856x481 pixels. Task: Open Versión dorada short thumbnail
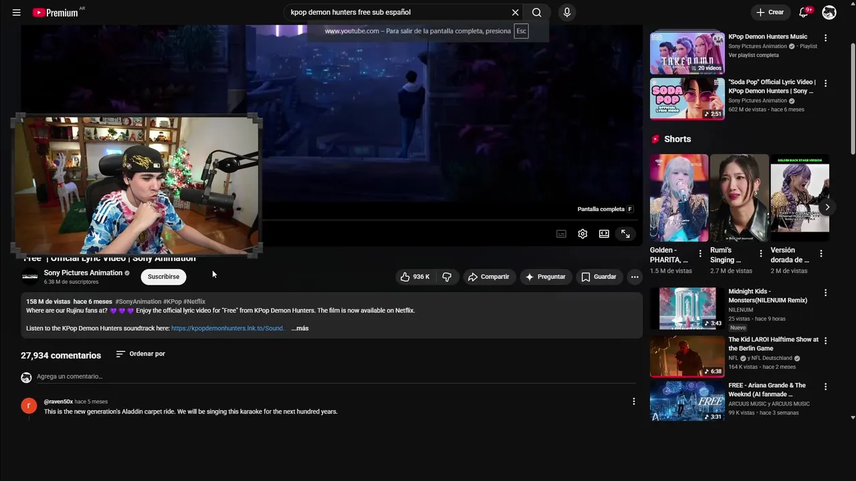coord(800,198)
